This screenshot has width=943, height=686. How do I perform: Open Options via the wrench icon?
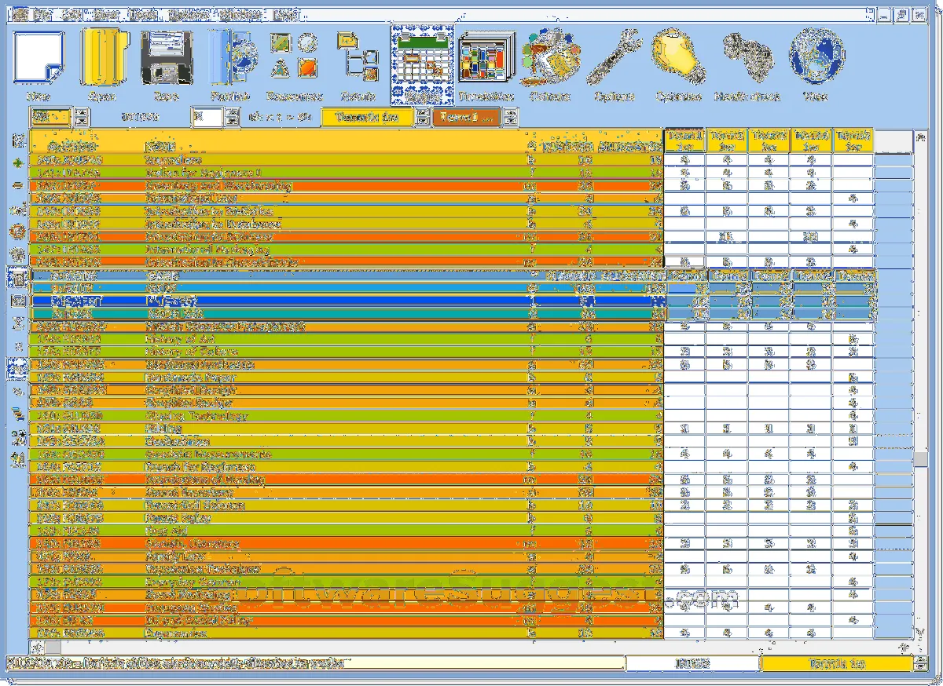pos(615,57)
